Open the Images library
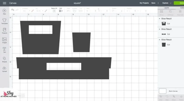The image size is (184, 101). (x=4, y=40)
